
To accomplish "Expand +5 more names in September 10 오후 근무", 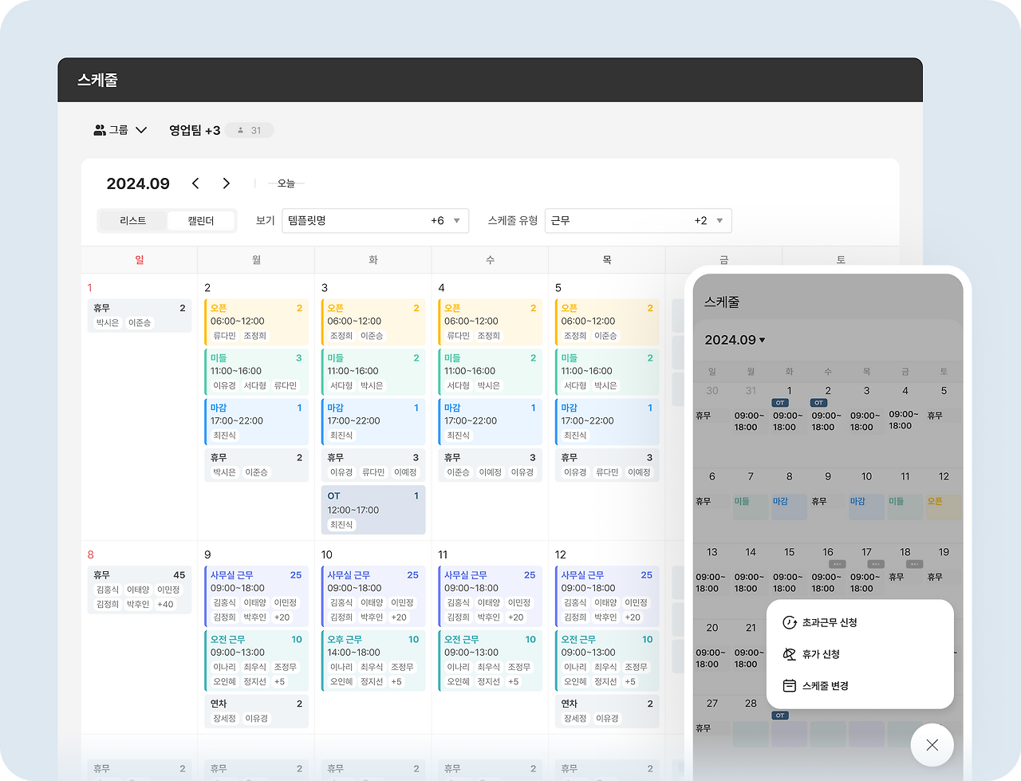I will 396,681.
